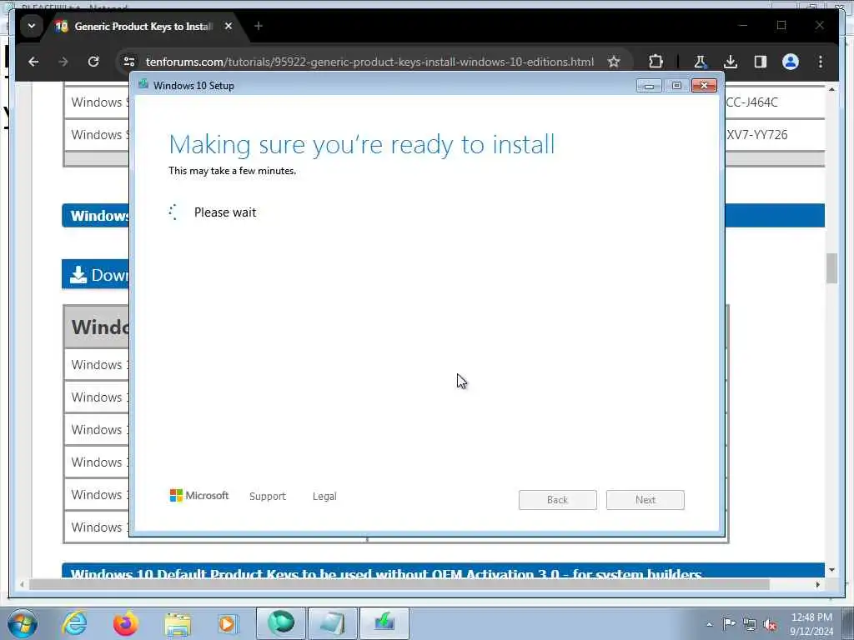Click webpage scrollbar up arrow

coord(831,89)
